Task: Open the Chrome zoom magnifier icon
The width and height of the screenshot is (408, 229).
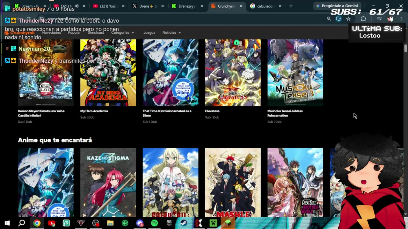Action: 329,19
